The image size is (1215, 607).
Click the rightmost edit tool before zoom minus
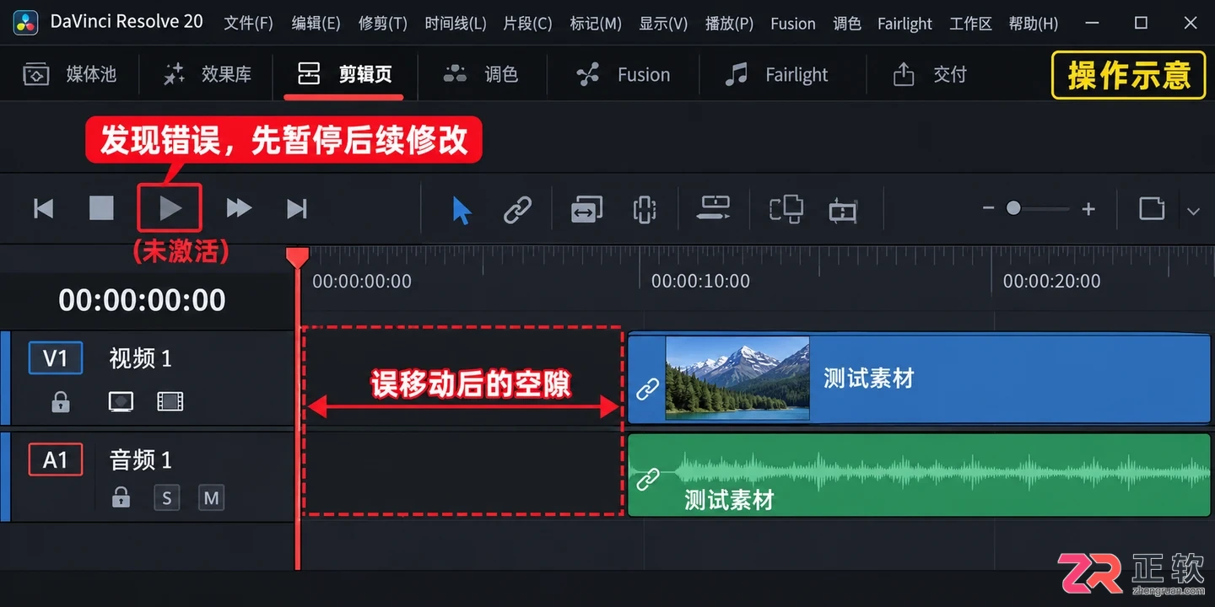coord(843,209)
